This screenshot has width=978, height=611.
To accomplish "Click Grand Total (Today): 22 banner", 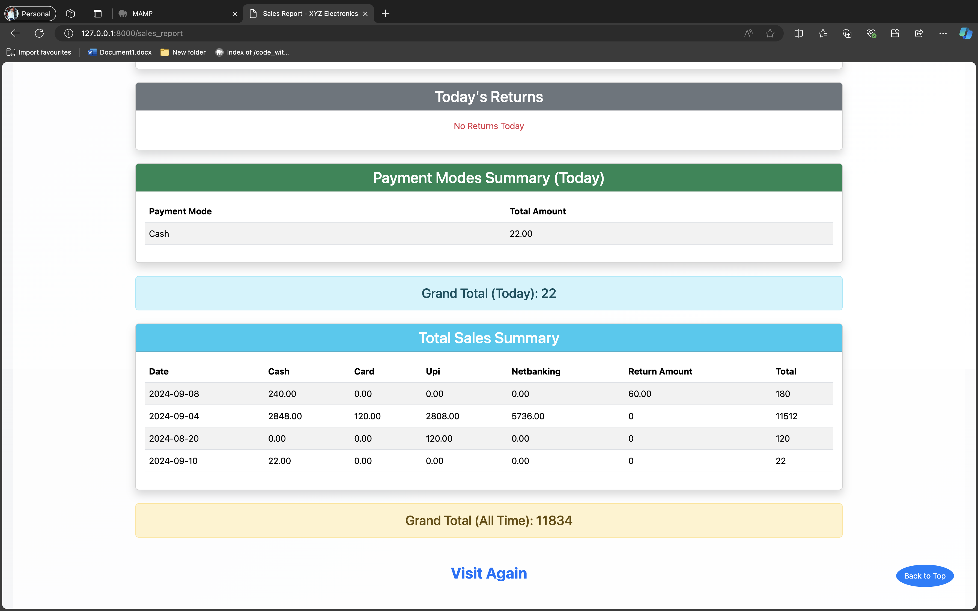I will tap(489, 293).
